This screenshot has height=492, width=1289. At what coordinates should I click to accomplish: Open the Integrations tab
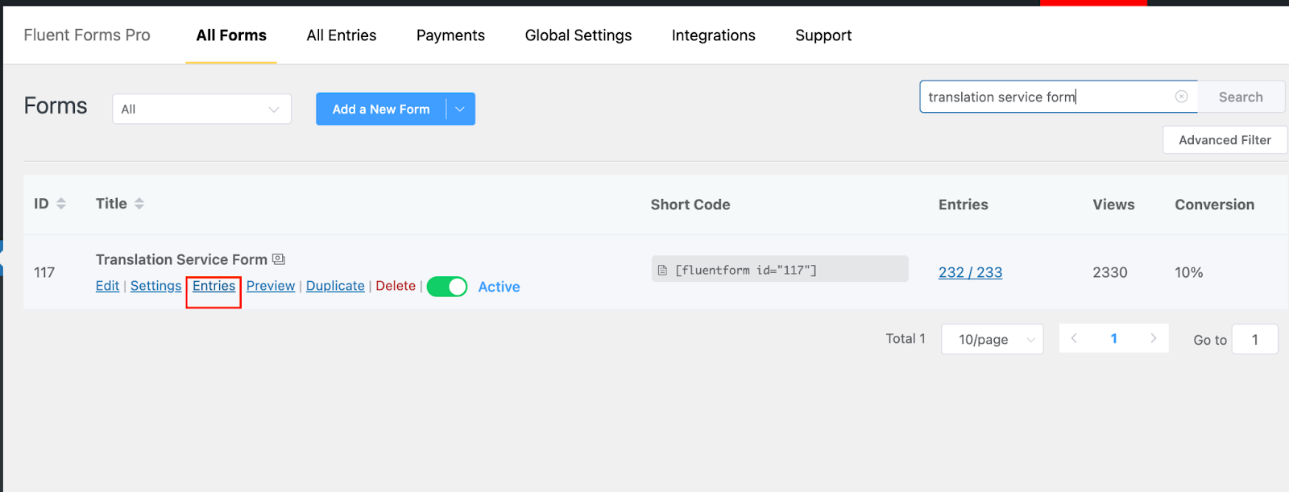[x=714, y=35]
